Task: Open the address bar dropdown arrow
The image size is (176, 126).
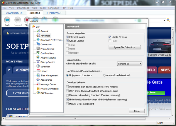Action: [x=164, y=20]
